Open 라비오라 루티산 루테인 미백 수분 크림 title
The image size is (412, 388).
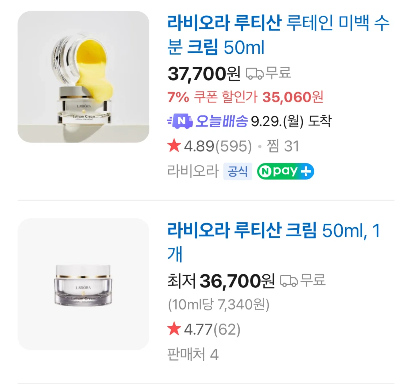coord(278,35)
